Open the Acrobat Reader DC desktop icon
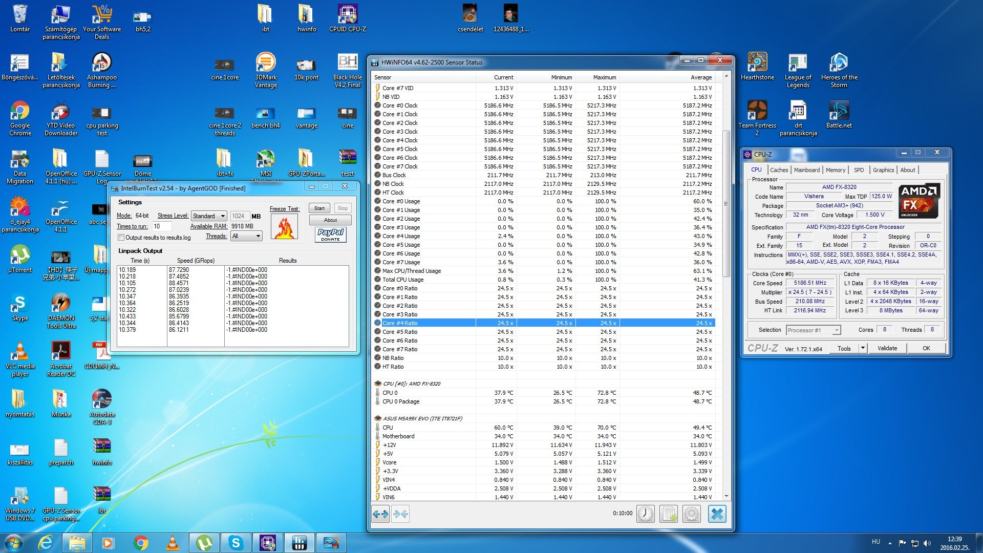This screenshot has height=553, width=983. 61,359
